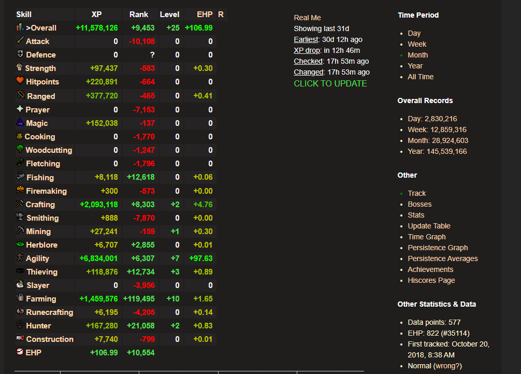Select the Month time period

tap(417, 55)
